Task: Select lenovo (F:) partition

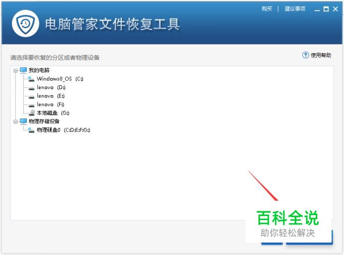Action: coord(51,104)
